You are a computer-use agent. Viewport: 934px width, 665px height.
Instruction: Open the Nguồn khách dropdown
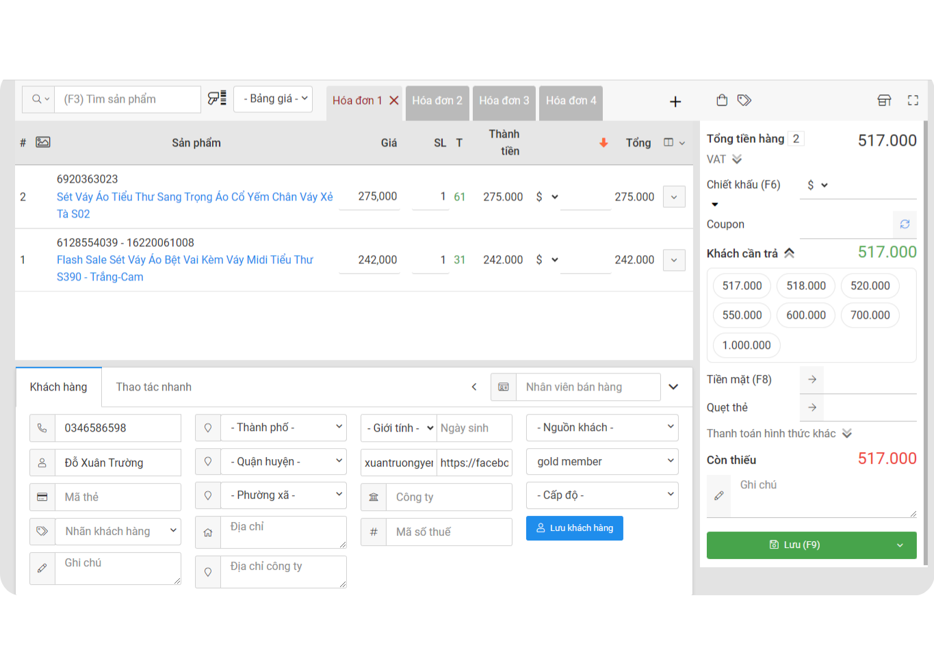[x=602, y=428]
